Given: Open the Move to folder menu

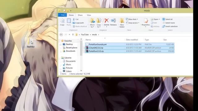Looking at the screenshot, I should [x=92, y=23].
